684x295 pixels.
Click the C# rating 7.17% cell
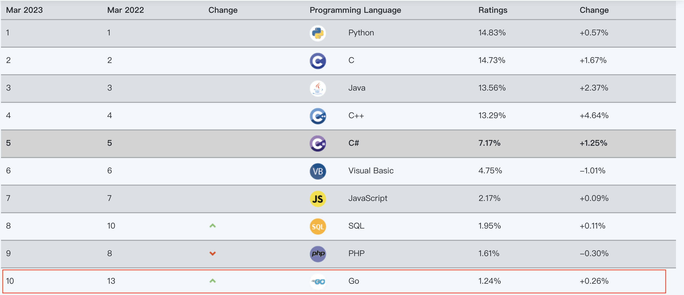point(489,143)
